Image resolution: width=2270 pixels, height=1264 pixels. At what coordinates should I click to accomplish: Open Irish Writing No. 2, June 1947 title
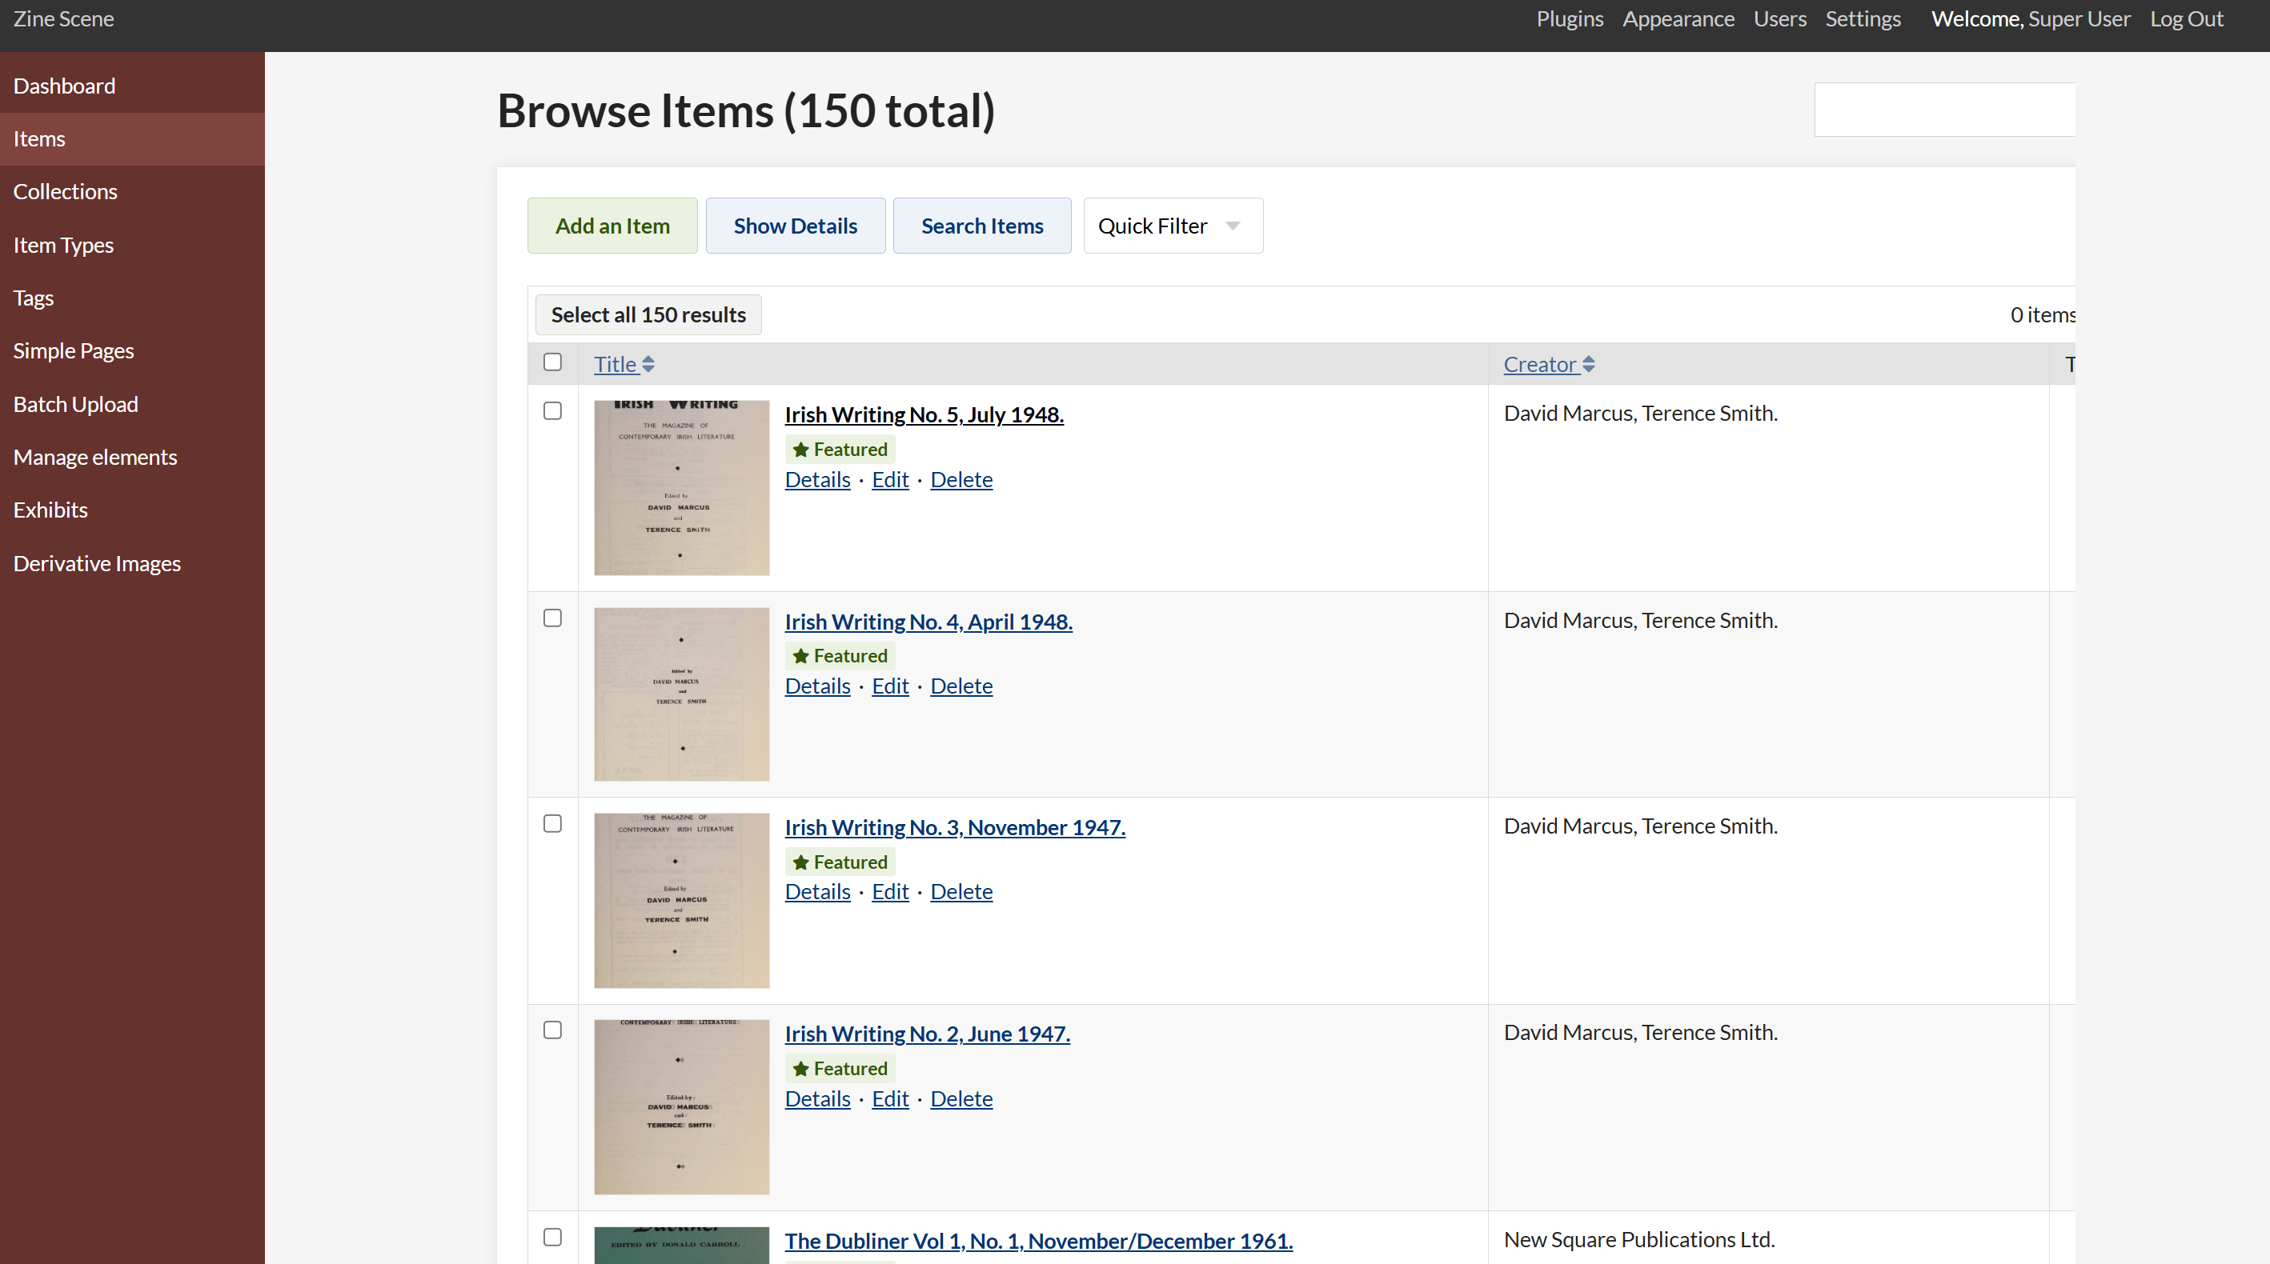pyautogui.click(x=928, y=1034)
